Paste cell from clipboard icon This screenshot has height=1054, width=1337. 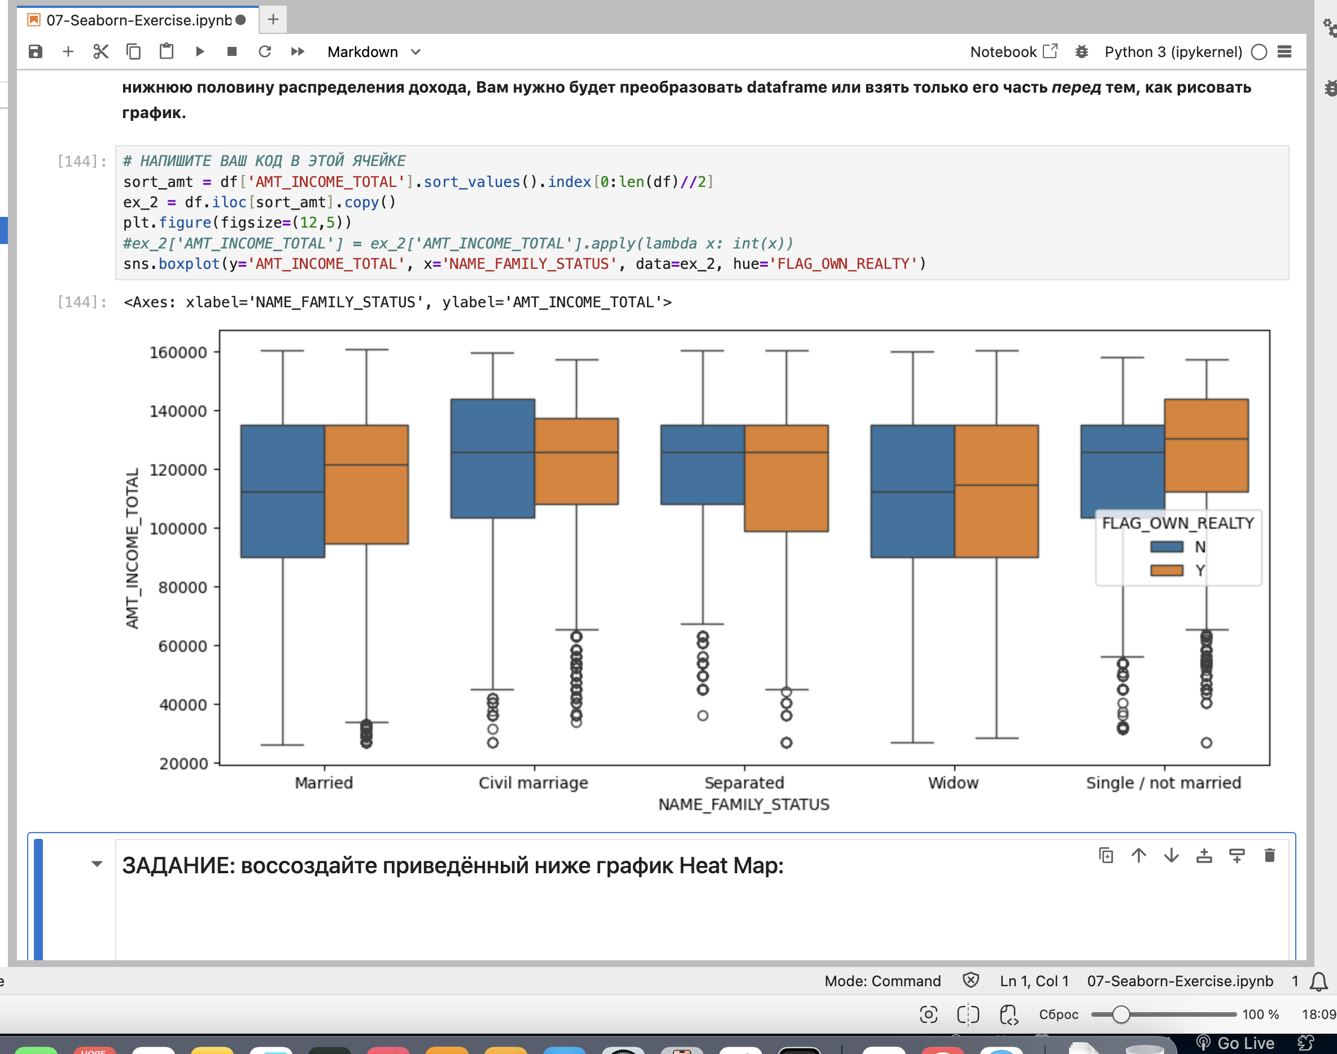167,52
